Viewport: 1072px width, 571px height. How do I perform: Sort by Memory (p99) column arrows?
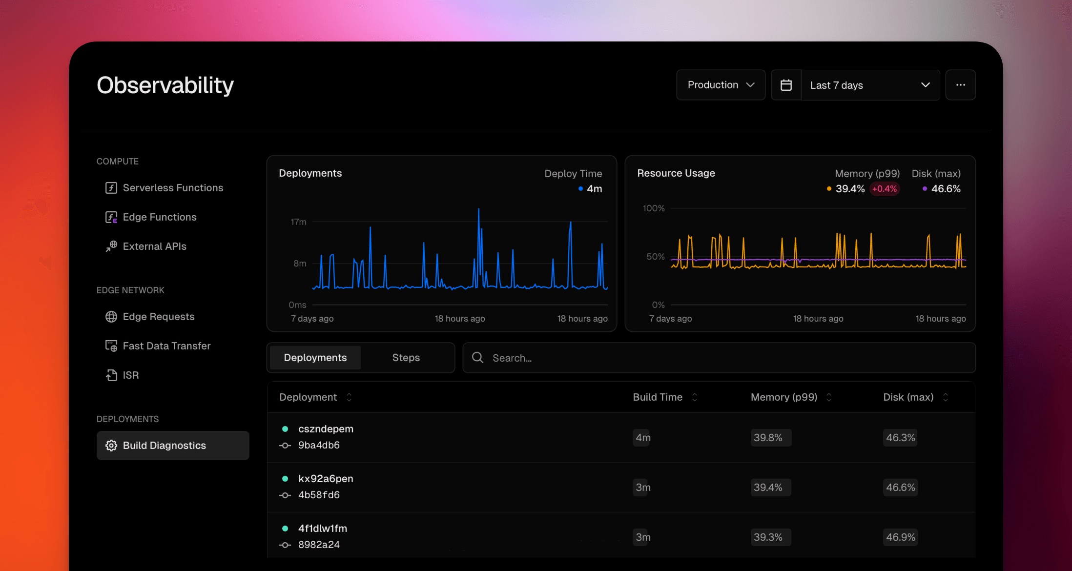tap(829, 397)
